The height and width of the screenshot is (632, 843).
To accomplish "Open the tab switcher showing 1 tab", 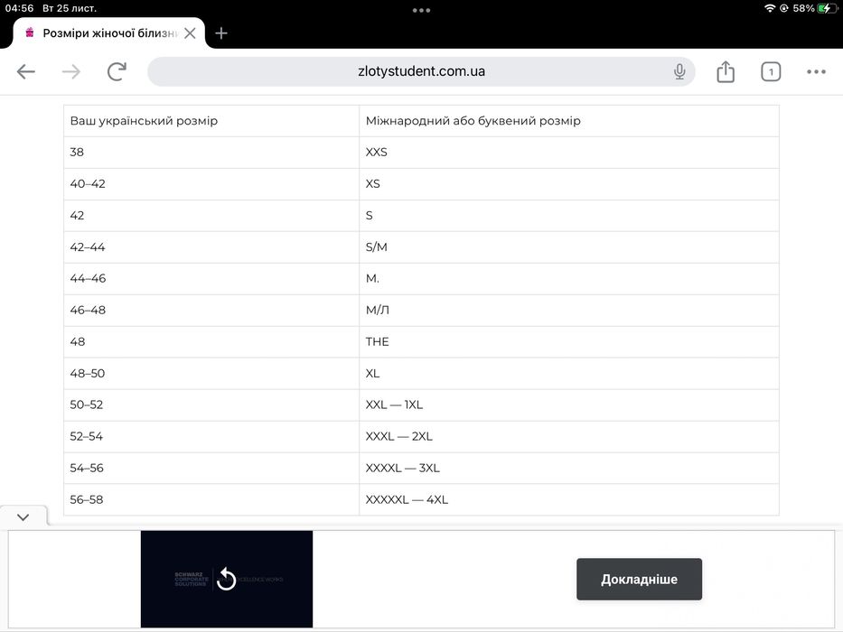I will [x=770, y=72].
